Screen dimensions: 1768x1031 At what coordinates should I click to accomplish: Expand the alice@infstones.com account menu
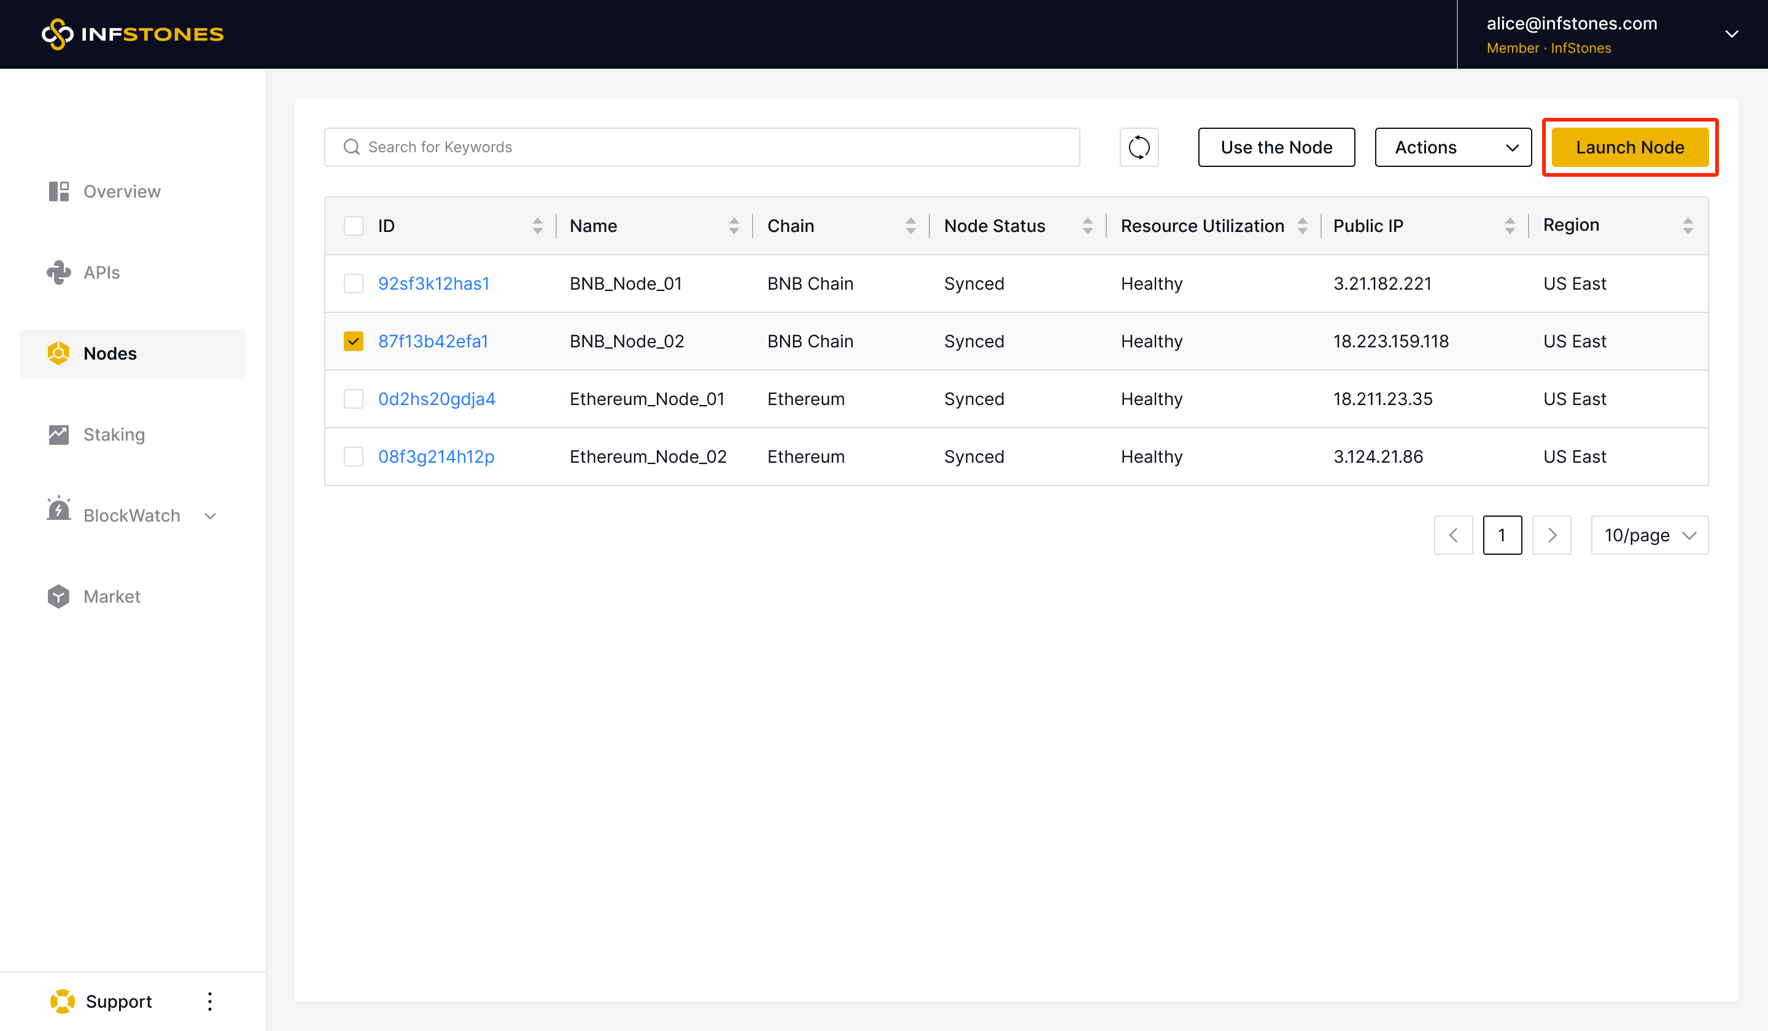[1732, 34]
